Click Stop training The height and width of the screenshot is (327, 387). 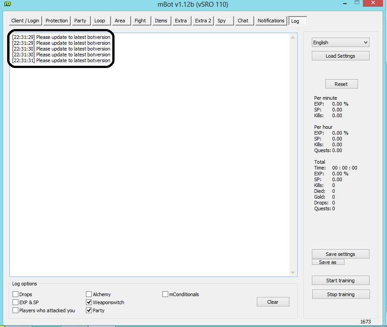(341, 294)
